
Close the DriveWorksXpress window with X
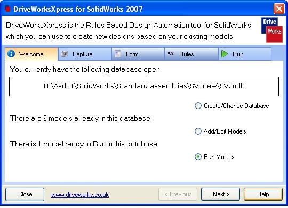pos(279,9)
